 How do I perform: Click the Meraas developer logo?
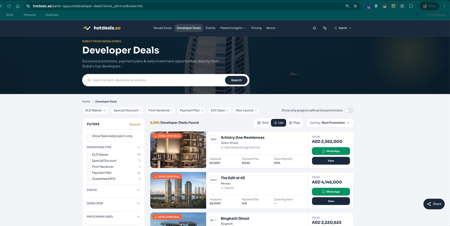click(x=214, y=180)
